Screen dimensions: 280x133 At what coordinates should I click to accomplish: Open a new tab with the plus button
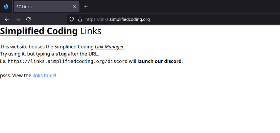(x=86, y=7)
